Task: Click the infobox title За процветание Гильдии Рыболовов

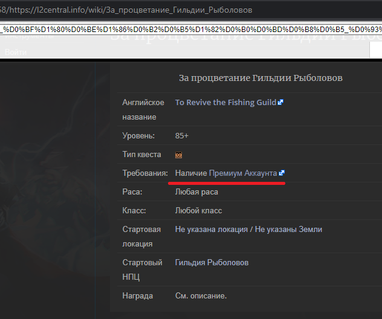Action: tap(261, 78)
